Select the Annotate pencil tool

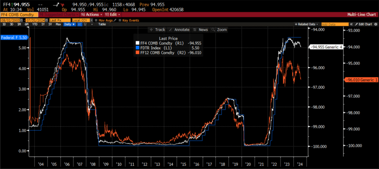click(171, 30)
